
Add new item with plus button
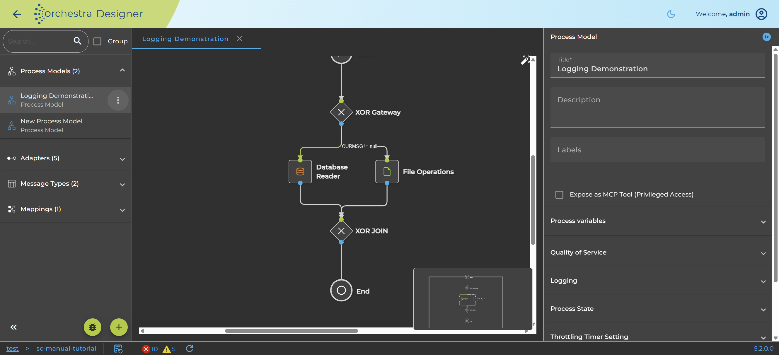(119, 327)
